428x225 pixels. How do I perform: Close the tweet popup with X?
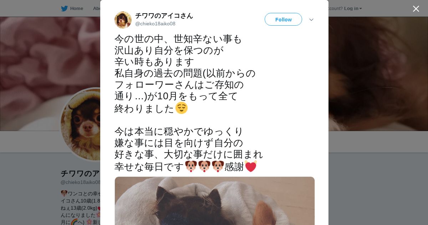(416, 9)
